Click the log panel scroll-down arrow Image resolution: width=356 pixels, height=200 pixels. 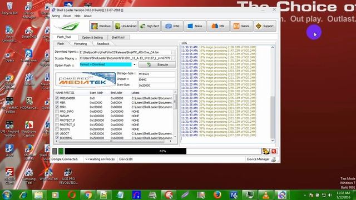click(273, 141)
